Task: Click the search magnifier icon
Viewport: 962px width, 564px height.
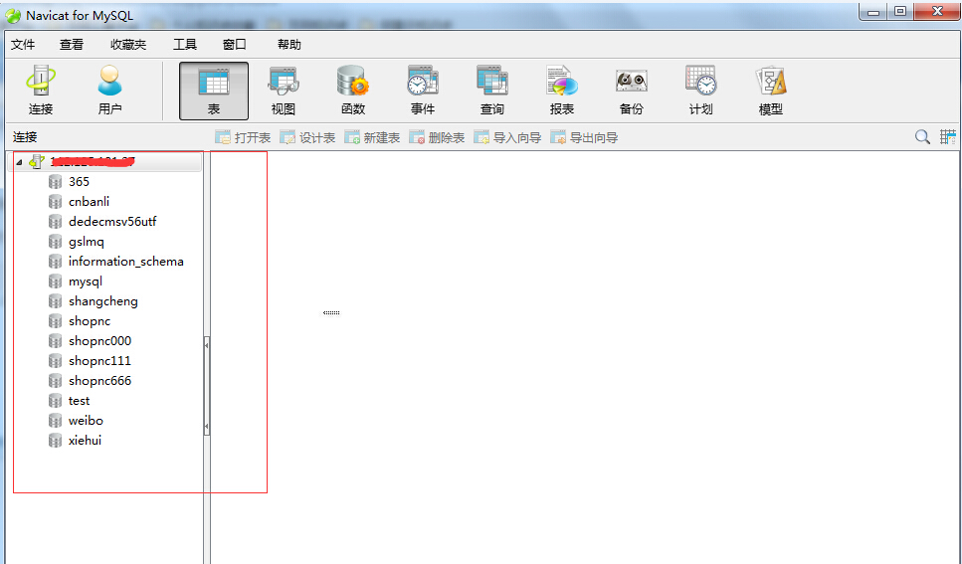Action: tap(922, 137)
